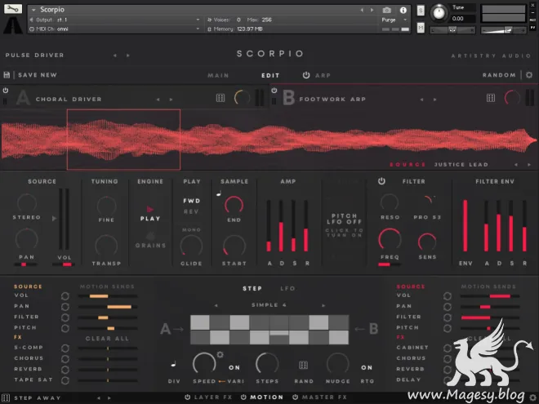Screen dimensions: 539x404
Task: Toggle the ARP power button
Action: pos(306,75)
